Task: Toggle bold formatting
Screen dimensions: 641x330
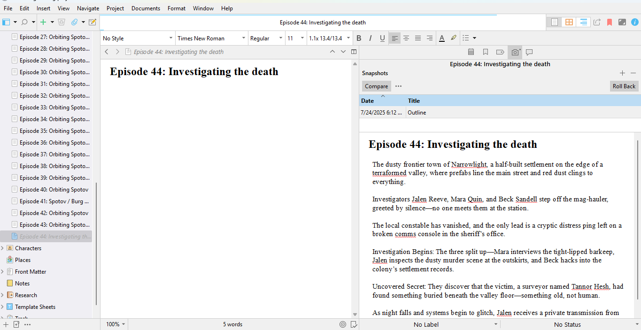Action: [x=359, y=38]
